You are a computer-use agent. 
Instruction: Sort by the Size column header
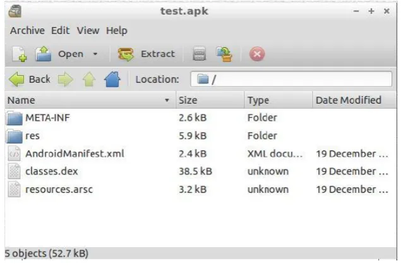pyautogui.click(x=210, y=100)
